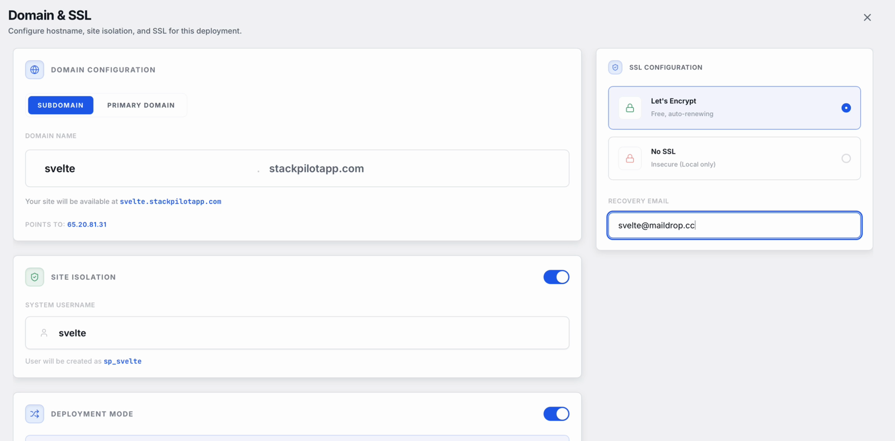
Task: Click the shield icon beside SSL Configuration
Action: coord(615,68)
